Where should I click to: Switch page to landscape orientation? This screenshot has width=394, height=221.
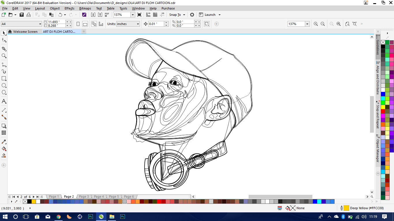pyautogui.click(x=85, y=24)
